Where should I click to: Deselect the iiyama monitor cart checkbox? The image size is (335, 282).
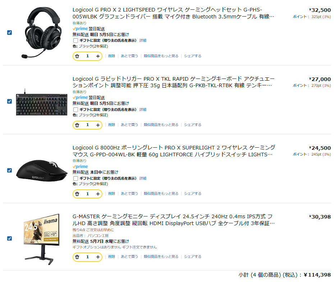click(x=9, y=238)
